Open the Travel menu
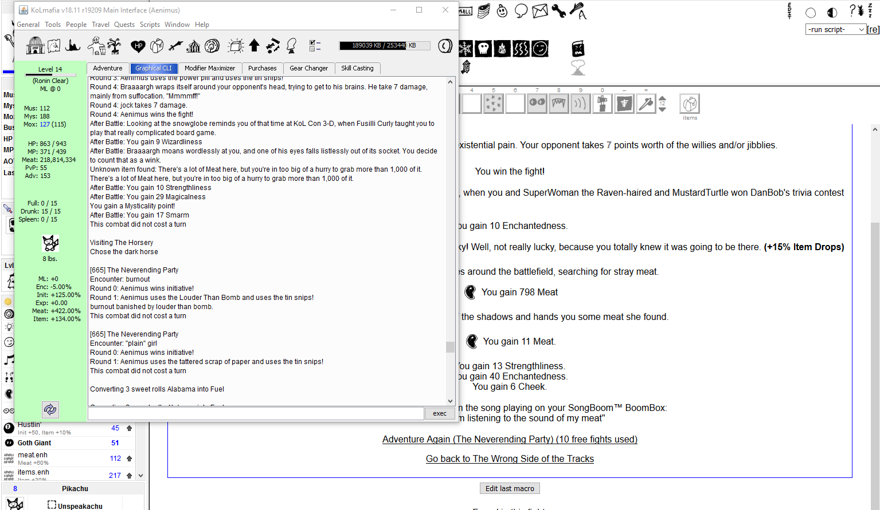Image resolution: width=880 pixels, height=510 pixels. tap(100, 25)
